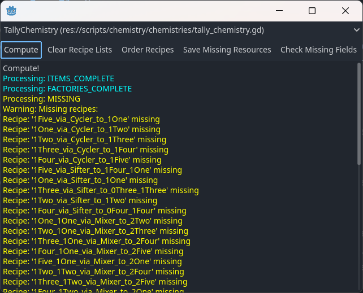The width and height of the screenshot is (363, 293).
Task: Click '1Two_1One_via_Mixer_to_2Three' line
Action: (x=96, y=231)
